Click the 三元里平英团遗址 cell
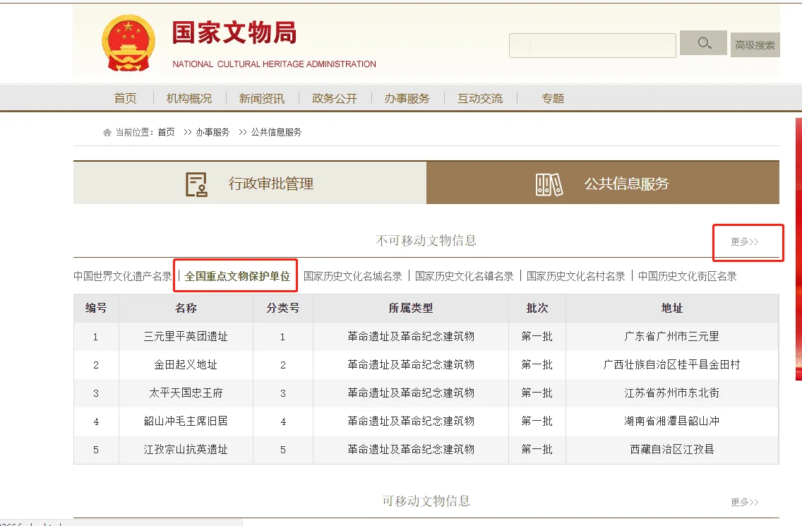This screenshot has width=802, height=526. [x=186, y=337]
